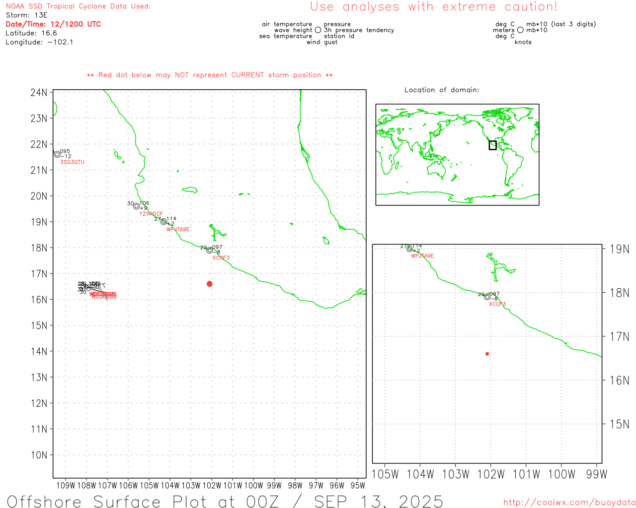Click the 109W longitude label on main map

(x=66, y=486)
